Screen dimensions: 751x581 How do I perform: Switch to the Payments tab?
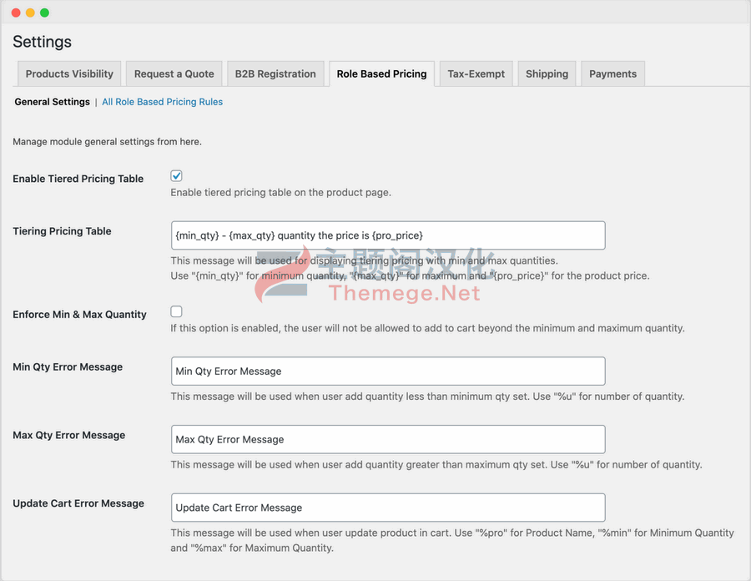612,73
